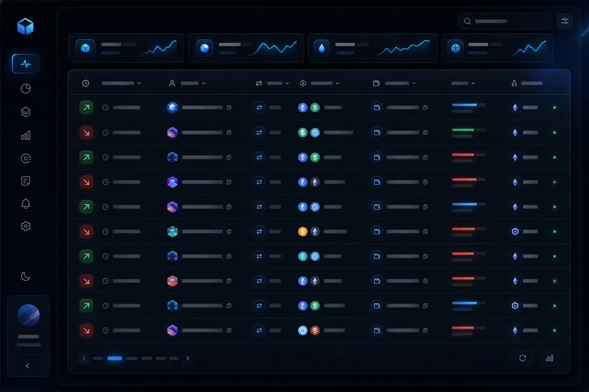589x392 pixels.
Task: Toggle dark mode with the moon icon
Action: point(25,277)
